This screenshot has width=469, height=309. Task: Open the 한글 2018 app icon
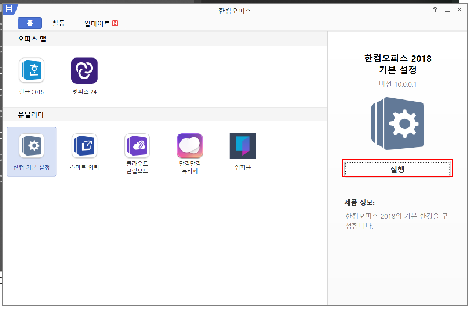click(x=31, y=70)
